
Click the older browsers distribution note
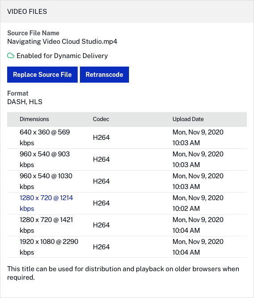point(123,273)
